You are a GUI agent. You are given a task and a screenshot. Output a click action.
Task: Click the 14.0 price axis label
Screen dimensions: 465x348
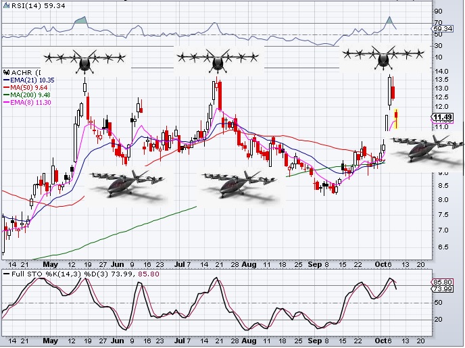[x=441, y=71]
